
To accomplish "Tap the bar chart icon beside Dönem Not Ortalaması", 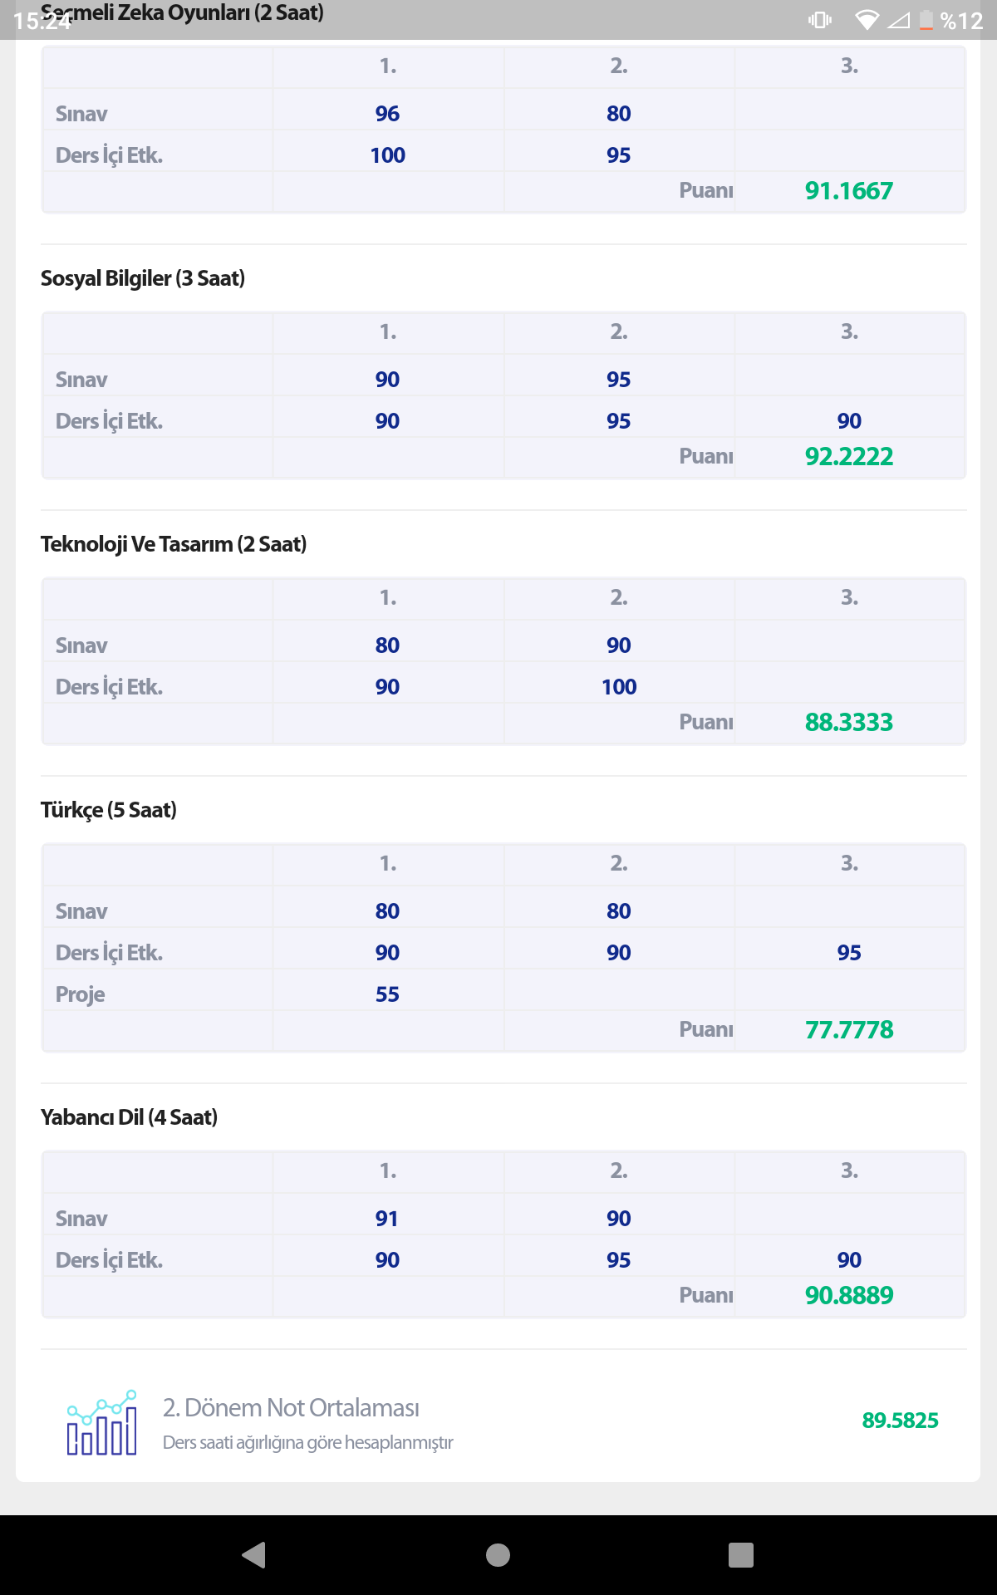I will coord(102,1423).
